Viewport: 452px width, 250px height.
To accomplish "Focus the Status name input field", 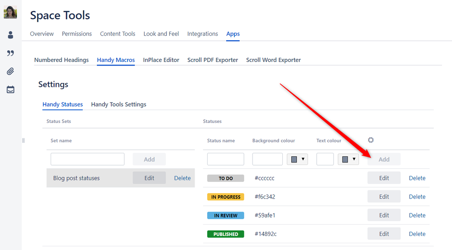I will tap(226, 159).
